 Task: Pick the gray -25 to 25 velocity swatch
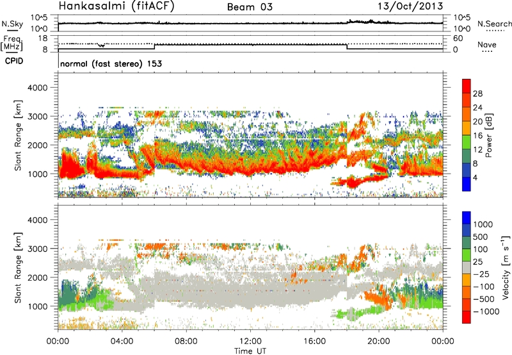[467, 268]
